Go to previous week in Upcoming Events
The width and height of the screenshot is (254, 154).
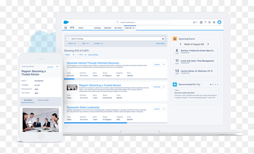(180, 44)
